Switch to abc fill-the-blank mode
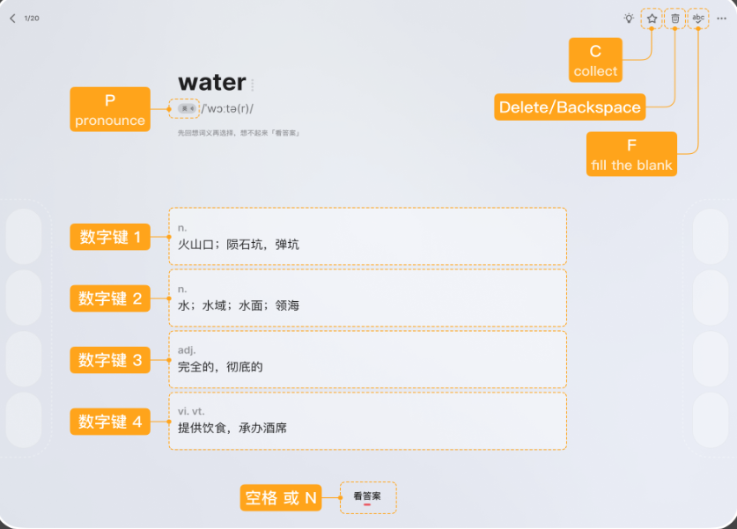 point(698,18)
